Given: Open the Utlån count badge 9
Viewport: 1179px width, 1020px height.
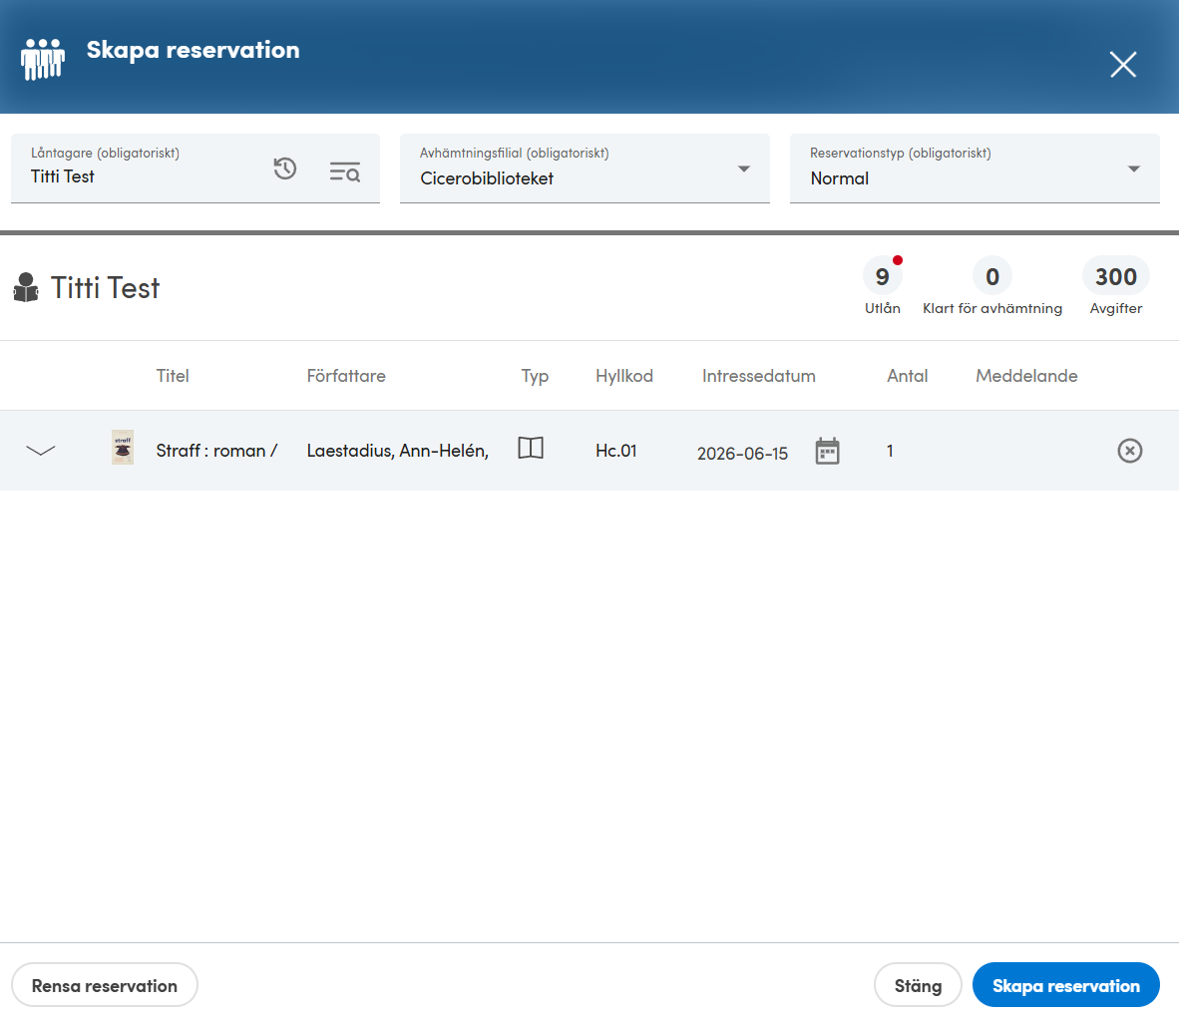Looking at the screenshot, I should click(x=882, y=276).
